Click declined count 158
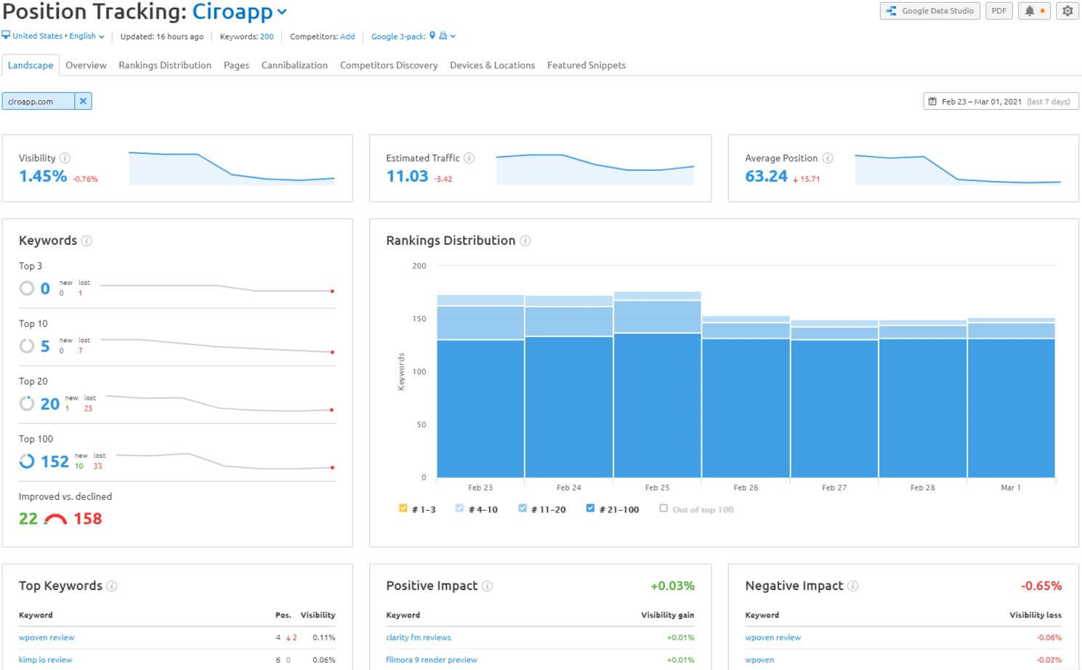 pos(88,519)
